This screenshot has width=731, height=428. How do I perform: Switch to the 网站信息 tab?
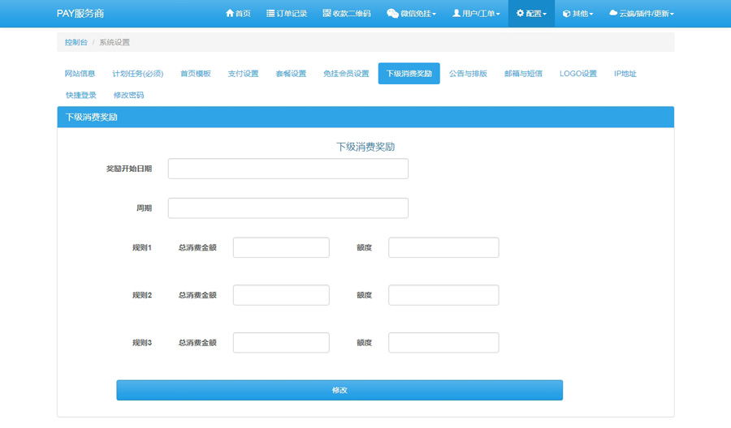80,74
